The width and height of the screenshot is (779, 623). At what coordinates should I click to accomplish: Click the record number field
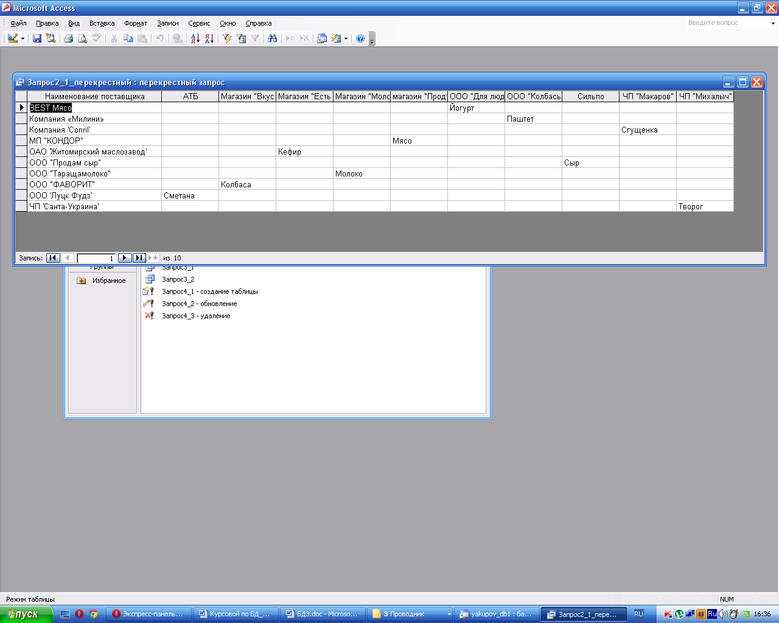(96, 258)
